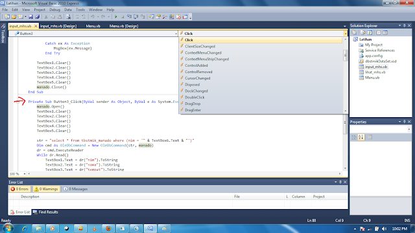
Task: Switch to input_mhs.vb [Design] tab
Action: pyautogui.click(x=58, y=26)
